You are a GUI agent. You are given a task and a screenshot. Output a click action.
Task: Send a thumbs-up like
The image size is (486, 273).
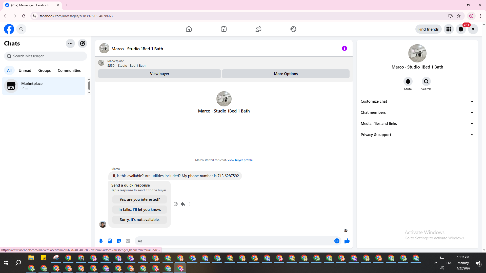point(347,241)
